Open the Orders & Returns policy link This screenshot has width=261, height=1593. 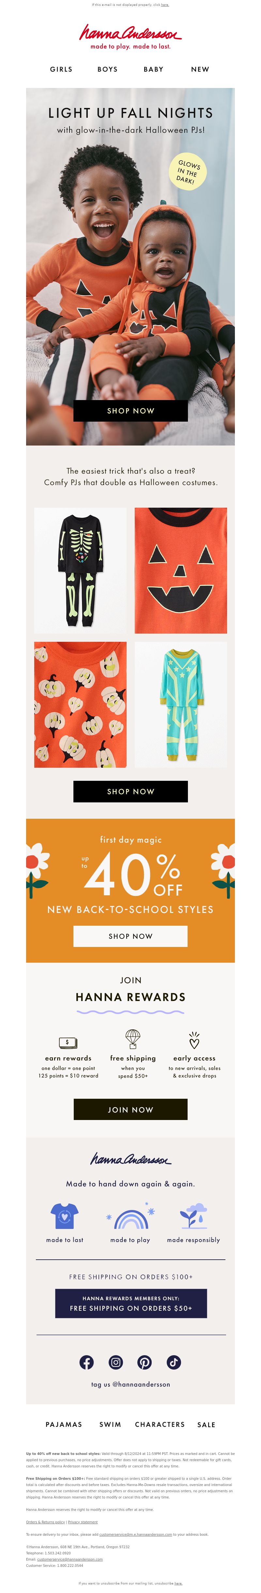pos(45,1522)
